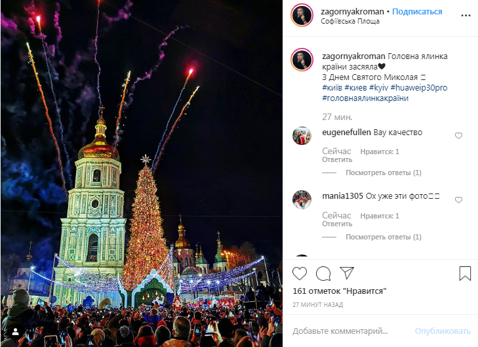
Task: Open eugenefullen's profile avatar
Action: (x=302, y=136)
